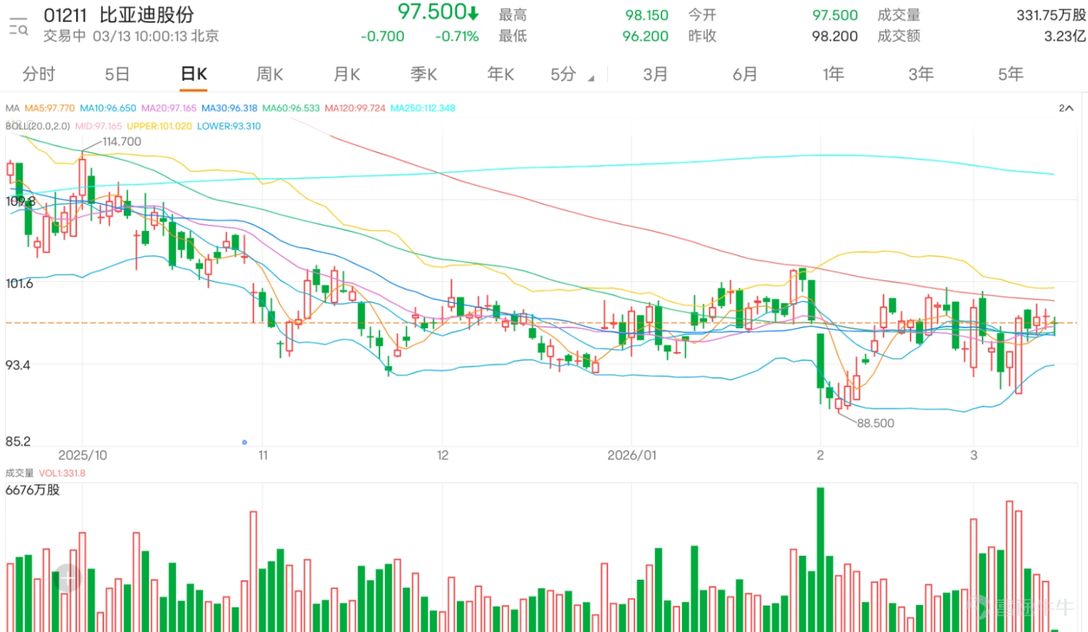Set chart range to 3年
Image resolution: width=1088 pixels, height=632 pixels.
(x=921, y=74)
